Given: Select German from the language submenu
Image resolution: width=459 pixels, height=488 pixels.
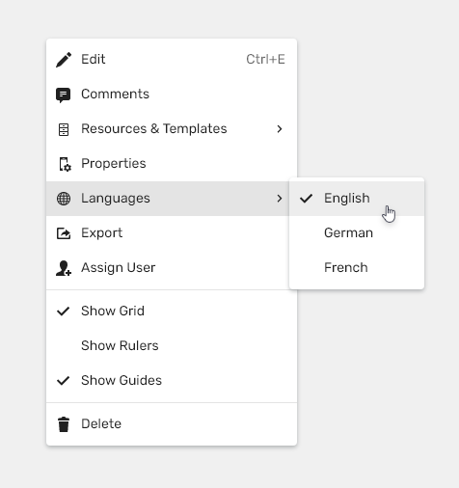Looking at the screenshot, I should click(x=357, y=232).
